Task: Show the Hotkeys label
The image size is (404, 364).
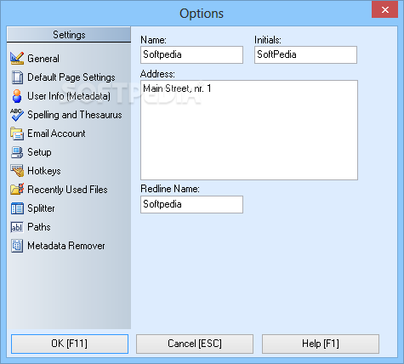Action: point(44,171)
